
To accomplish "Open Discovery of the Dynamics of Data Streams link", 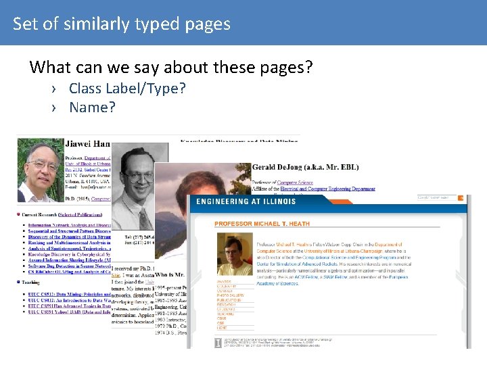I will 69,237.
